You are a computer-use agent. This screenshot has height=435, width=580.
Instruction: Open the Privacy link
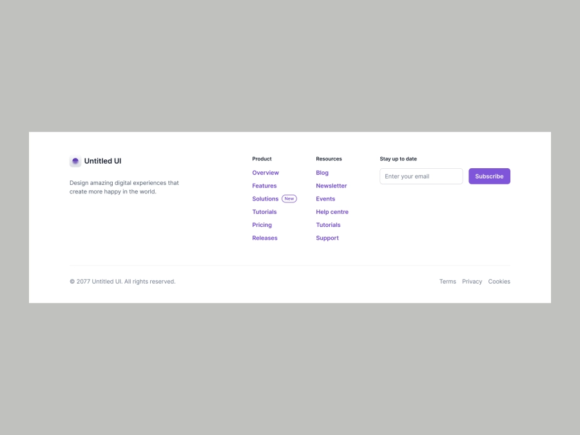pos(472,282)
